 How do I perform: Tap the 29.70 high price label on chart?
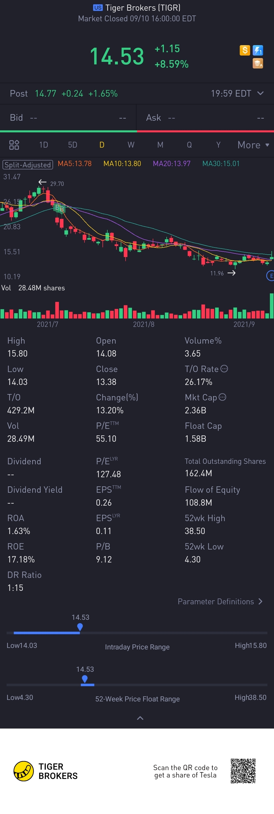click(57, 184)
